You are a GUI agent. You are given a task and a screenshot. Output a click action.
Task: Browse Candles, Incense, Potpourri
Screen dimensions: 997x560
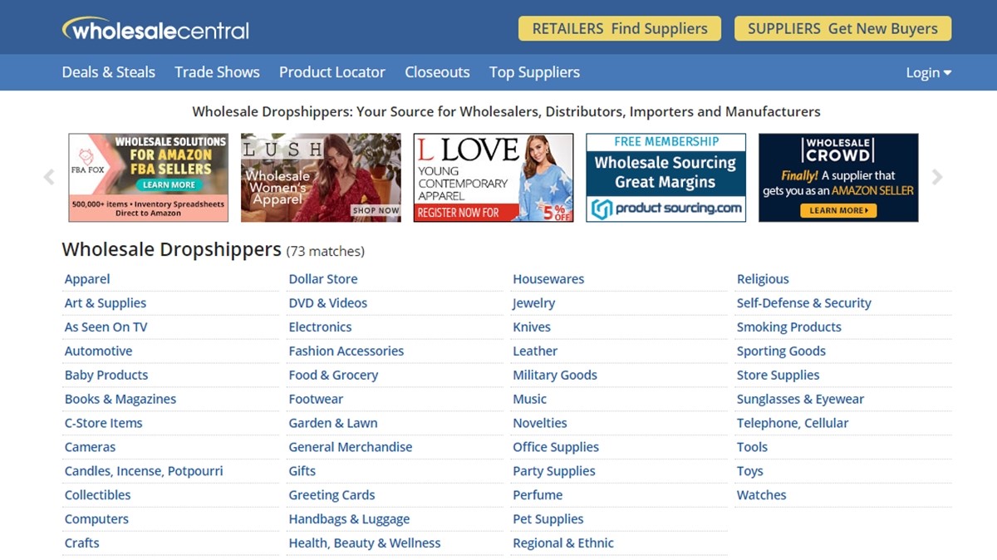click(144, 472)
